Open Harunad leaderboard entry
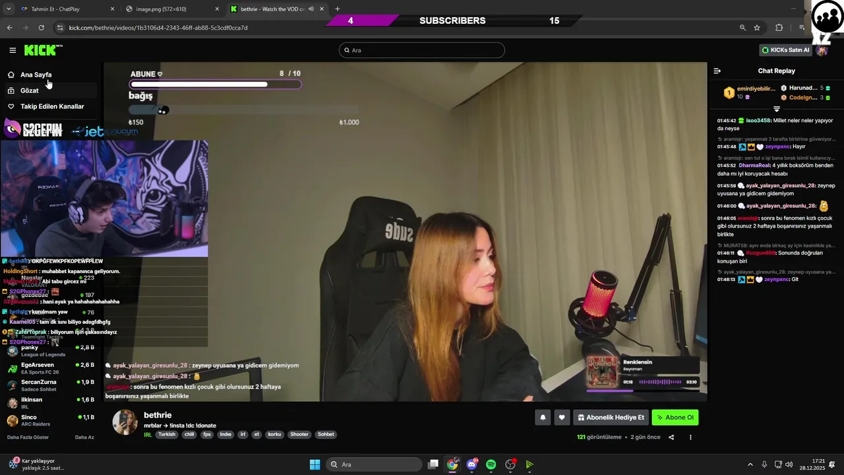Image resolution: width=844 pixels, height=475 pixels. click(x=806, y=88)
